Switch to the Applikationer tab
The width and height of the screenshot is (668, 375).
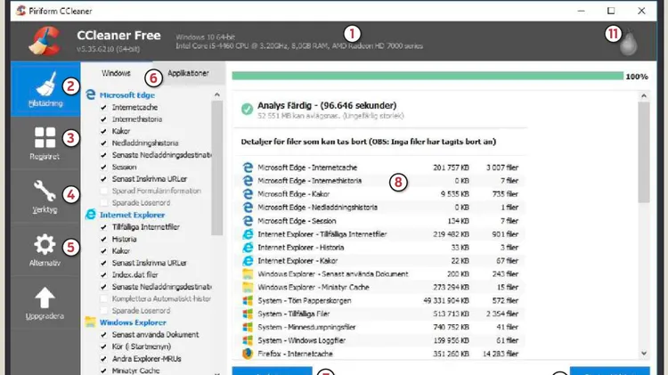pyautogui.click(x=188, y=73)
